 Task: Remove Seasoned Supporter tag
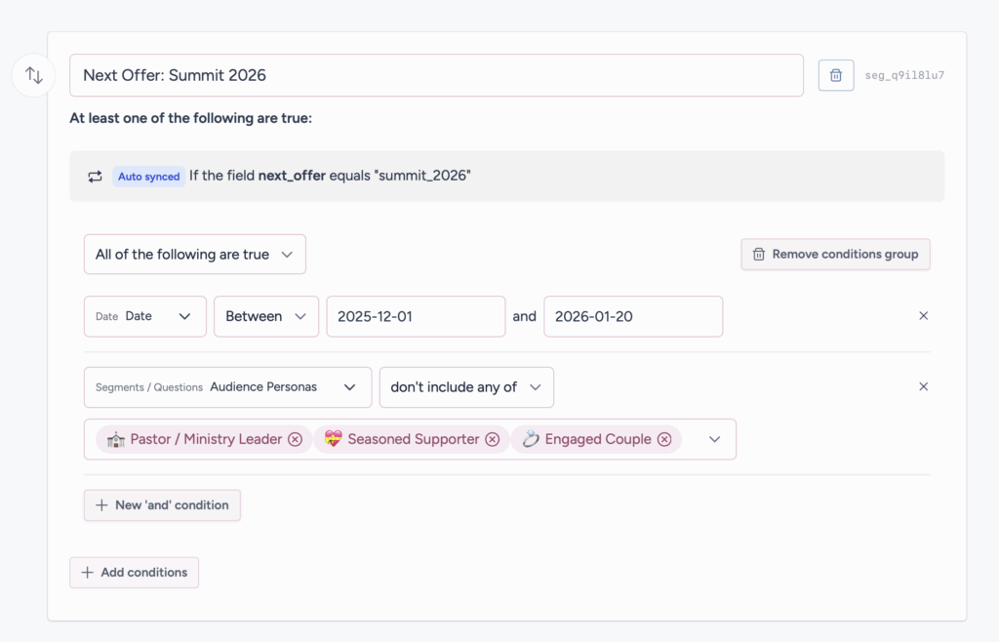pos(492,439)
